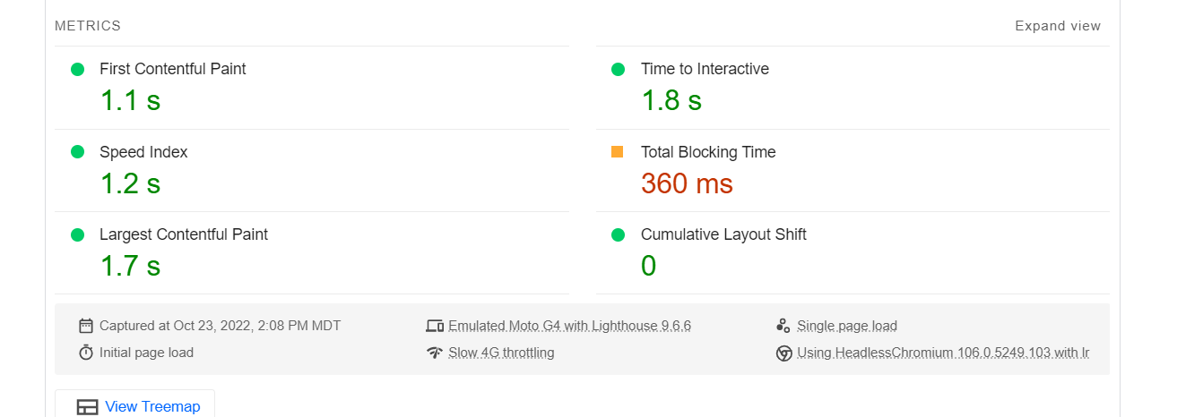The height and width of the screenshot is (417, 1177).
Task: Click the treemap grid icon
Action: [87, 407]
